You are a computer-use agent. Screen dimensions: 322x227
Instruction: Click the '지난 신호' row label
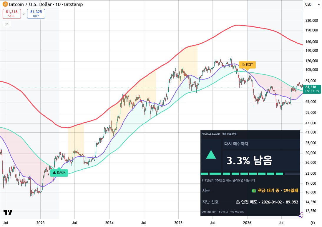[x=210, y=202]
